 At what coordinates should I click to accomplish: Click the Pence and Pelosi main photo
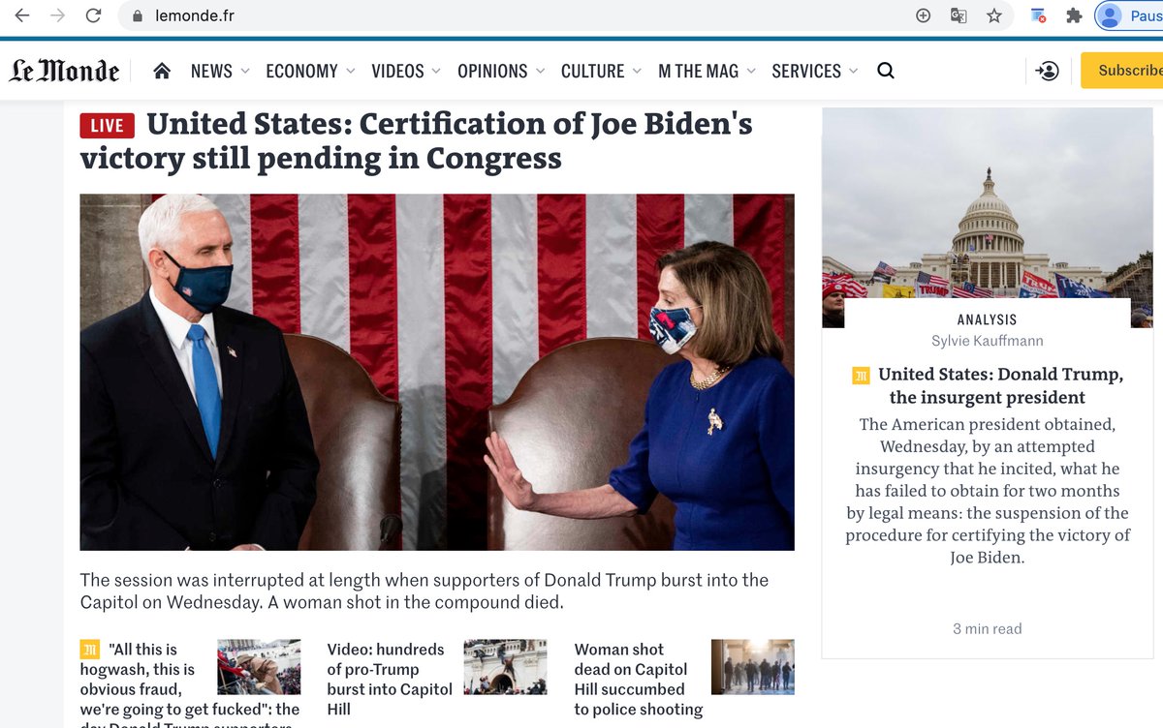pos(437,372)
